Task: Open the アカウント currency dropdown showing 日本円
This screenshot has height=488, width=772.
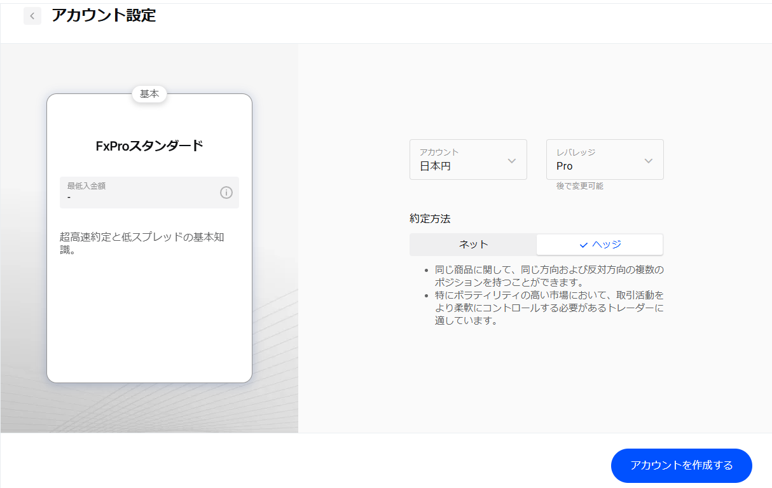Action: [x=468, y=159]
